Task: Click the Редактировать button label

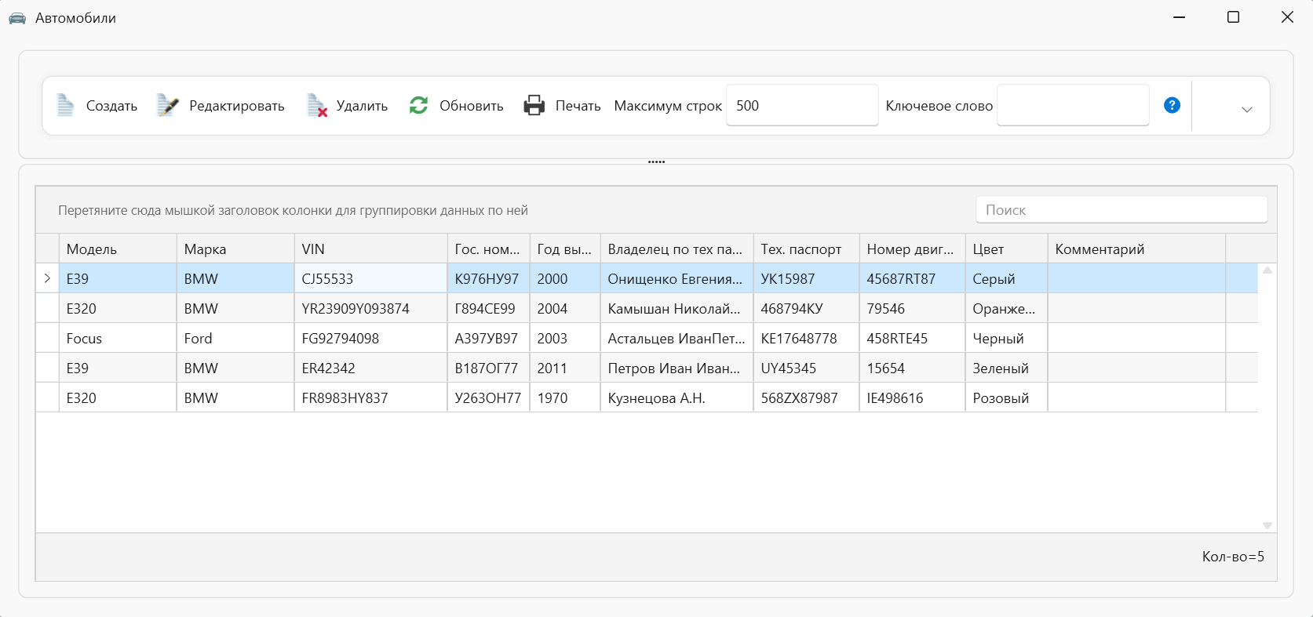Action: [237, 106]
